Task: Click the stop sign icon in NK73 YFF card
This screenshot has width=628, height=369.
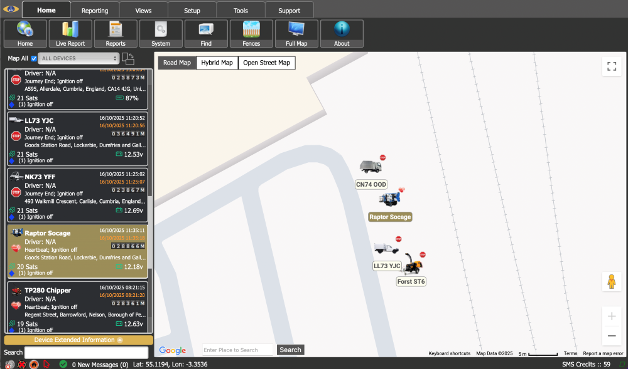Action: pyautogui.click(x=16, y=192)
